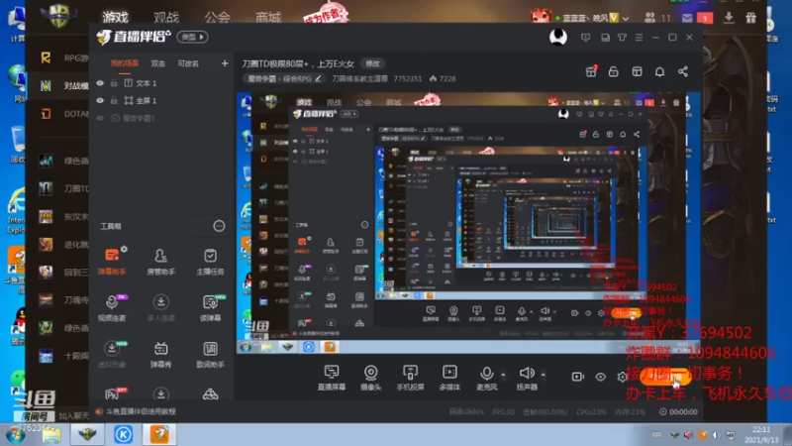The height and width of the screenshot is (446, 792).
Task: Open the blue K app in taskbar
Action: [x=123, y=434]
